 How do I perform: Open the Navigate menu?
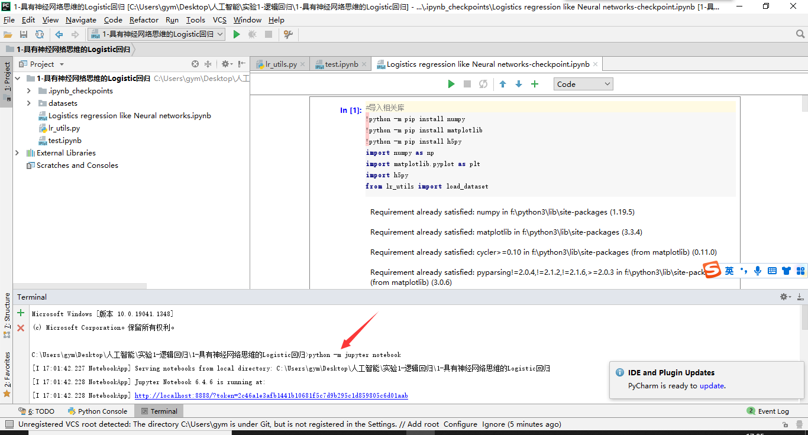(x=81, y=20)
